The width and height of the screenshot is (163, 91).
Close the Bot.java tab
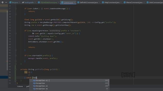pos(19,2)
